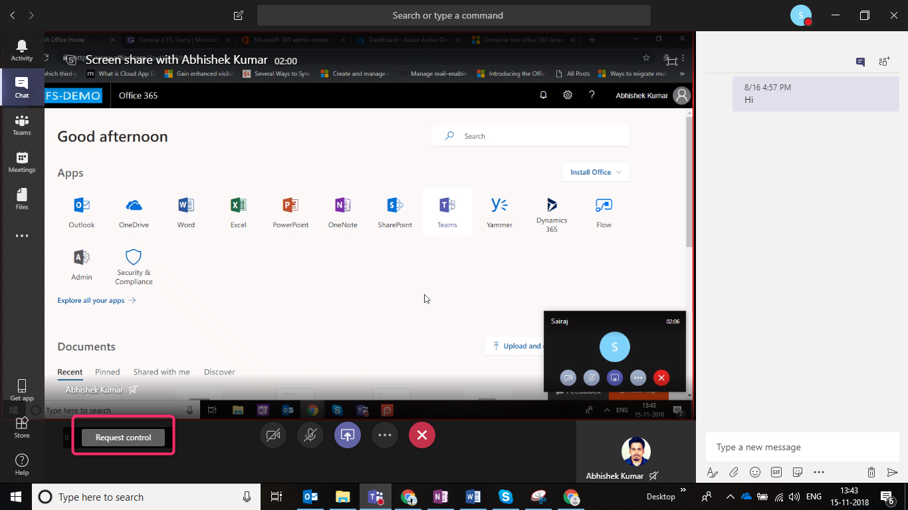Click Admin app in shared screen

click(82, 265)
